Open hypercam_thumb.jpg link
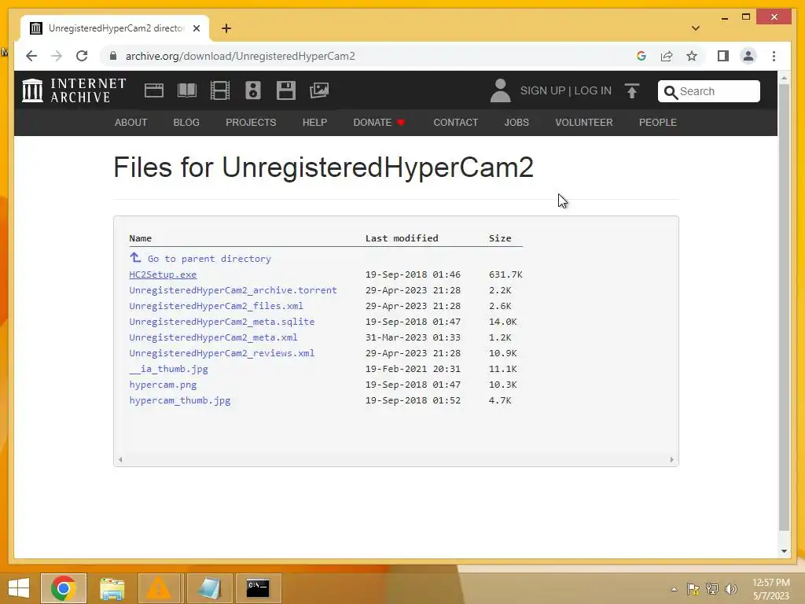This screenshot has height=604, width=805. pyautogui.click(x=180, y=400)
